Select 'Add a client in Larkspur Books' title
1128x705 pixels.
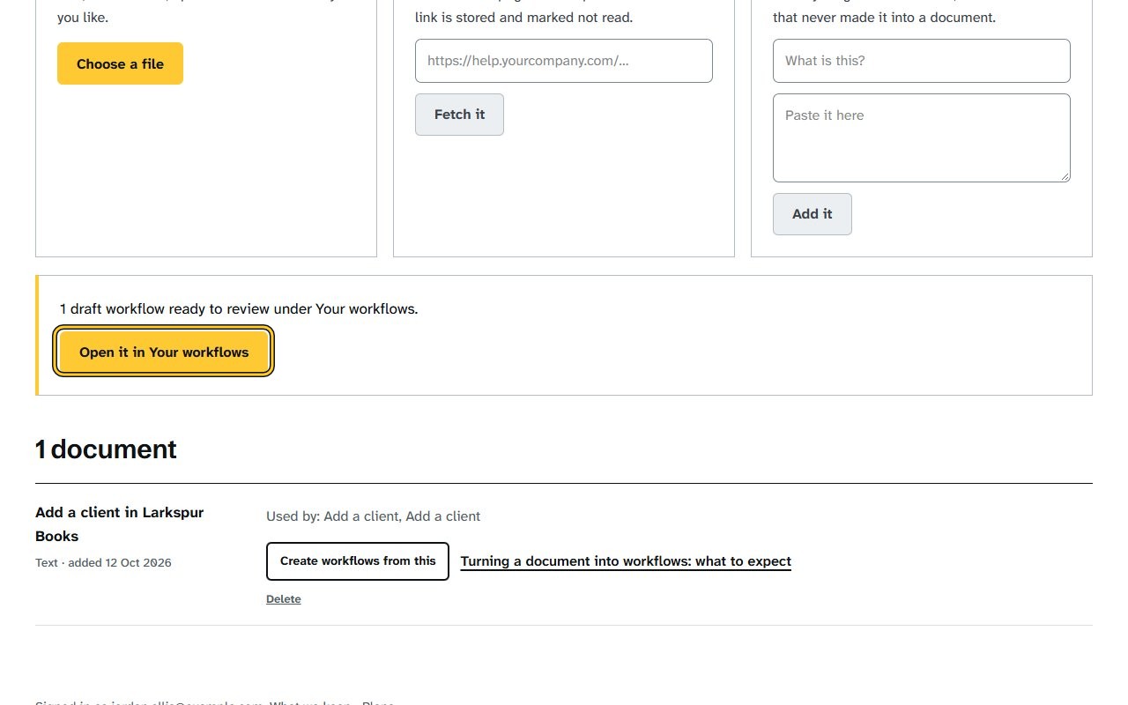click(x=120, y=524)
